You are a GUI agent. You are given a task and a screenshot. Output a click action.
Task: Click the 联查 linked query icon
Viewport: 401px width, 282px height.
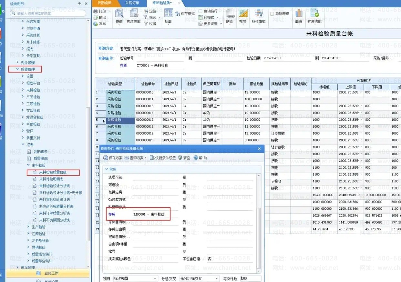point(230,15)
